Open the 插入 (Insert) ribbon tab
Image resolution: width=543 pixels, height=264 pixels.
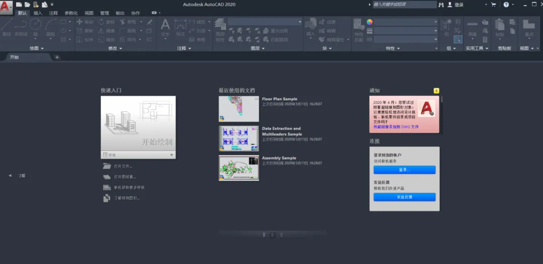pos(38,13)
